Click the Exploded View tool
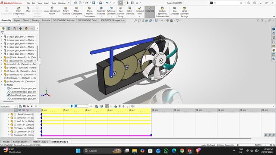Screen dimensions: 276x155 tap(140, 11)
